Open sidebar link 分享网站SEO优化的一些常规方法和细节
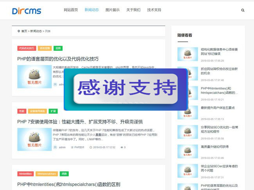The width and height of the screenshot is (254, 190). click(x=219, y=129)
